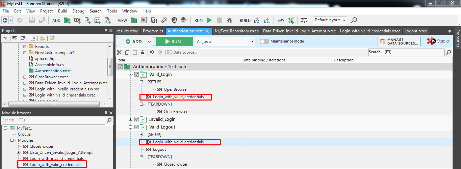
Task: Switch to the Program.cs tab
Action: (153, 31)
